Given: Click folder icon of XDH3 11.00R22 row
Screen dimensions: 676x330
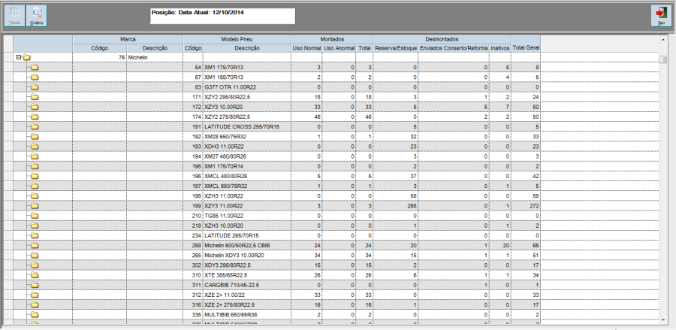Looking at the screenshot, I should tap(35, 147).
